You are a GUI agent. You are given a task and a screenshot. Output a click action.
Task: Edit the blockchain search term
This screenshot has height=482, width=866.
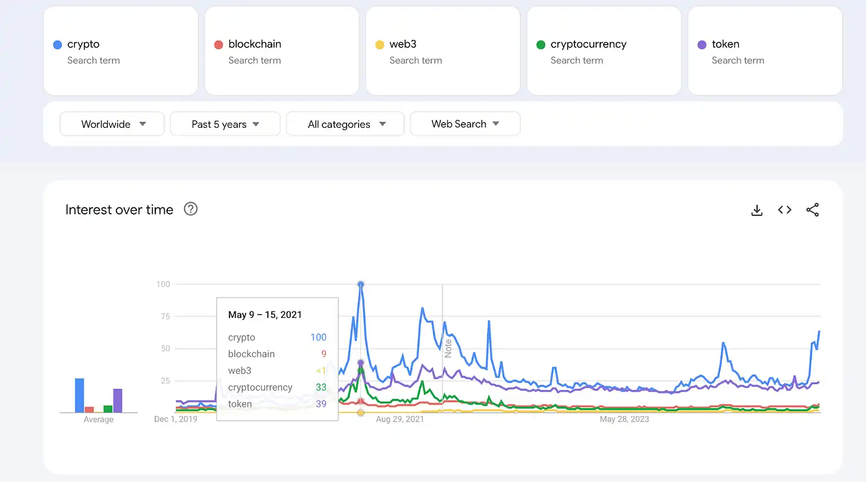tap(255, 44)
